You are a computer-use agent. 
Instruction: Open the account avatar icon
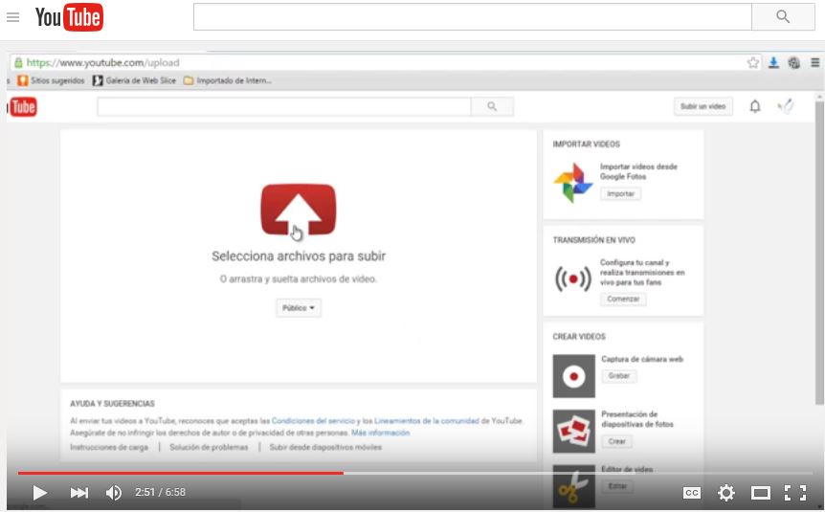pyautogui.click(x=786, y=106)
